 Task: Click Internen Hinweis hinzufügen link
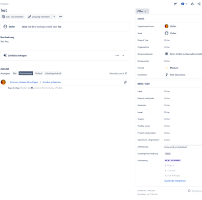click(x=24, y=82)
